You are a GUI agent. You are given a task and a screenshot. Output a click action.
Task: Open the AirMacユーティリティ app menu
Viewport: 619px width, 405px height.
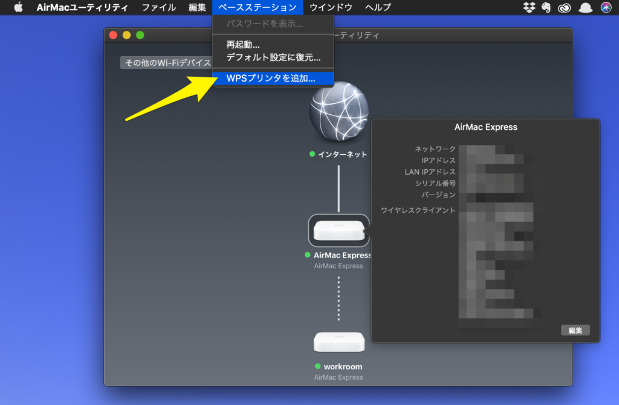(82, 7)
